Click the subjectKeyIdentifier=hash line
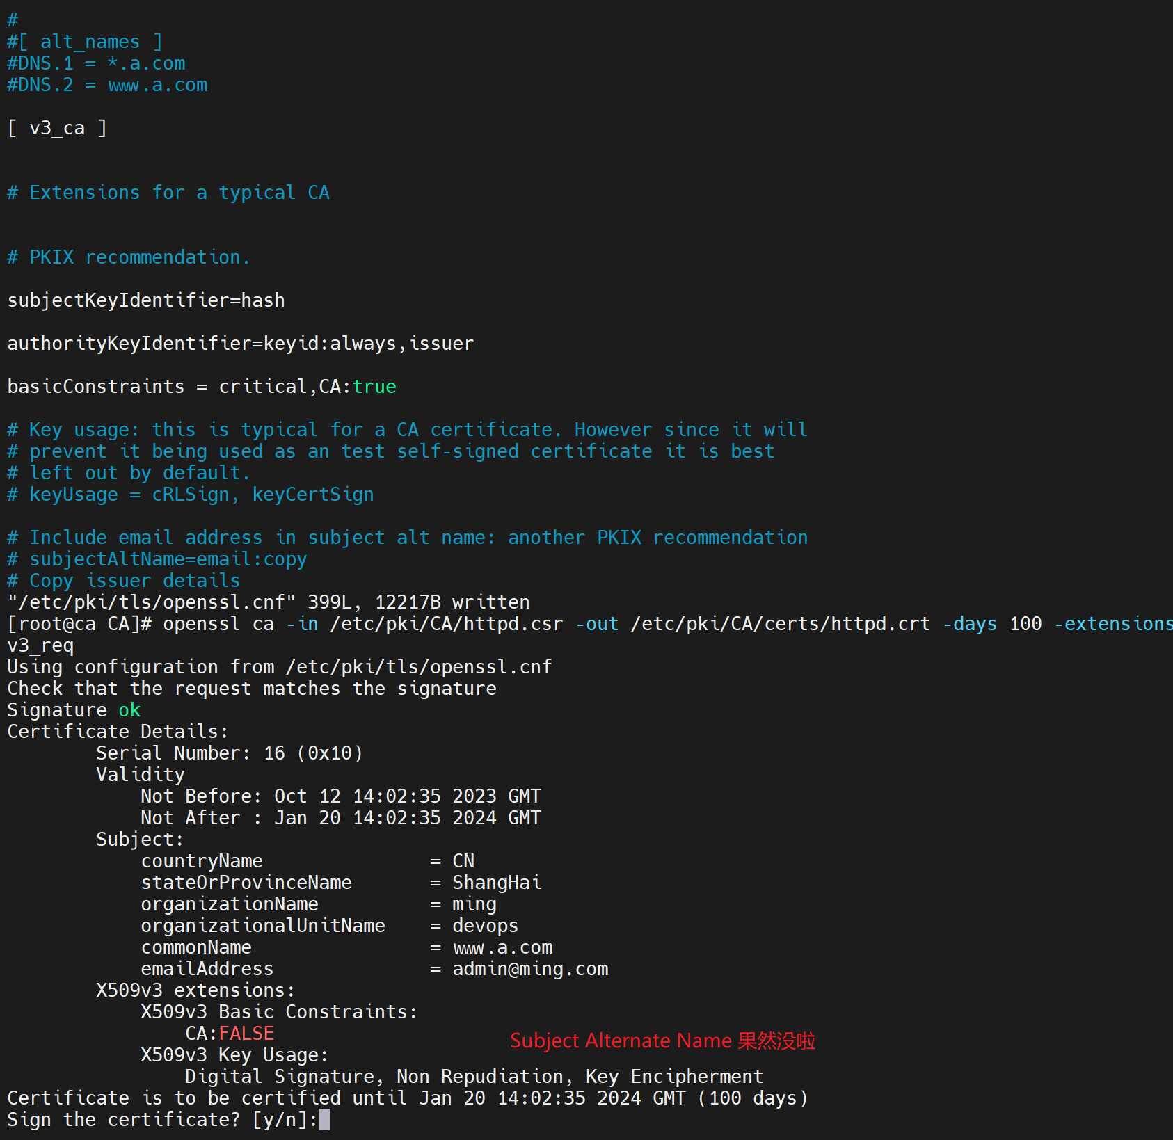The height and width of the screenshot is (1140, 1173). (x=146, y=300)
